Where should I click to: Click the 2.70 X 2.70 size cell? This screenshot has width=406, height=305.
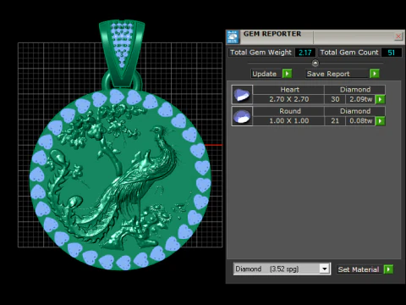coord(288,99)
